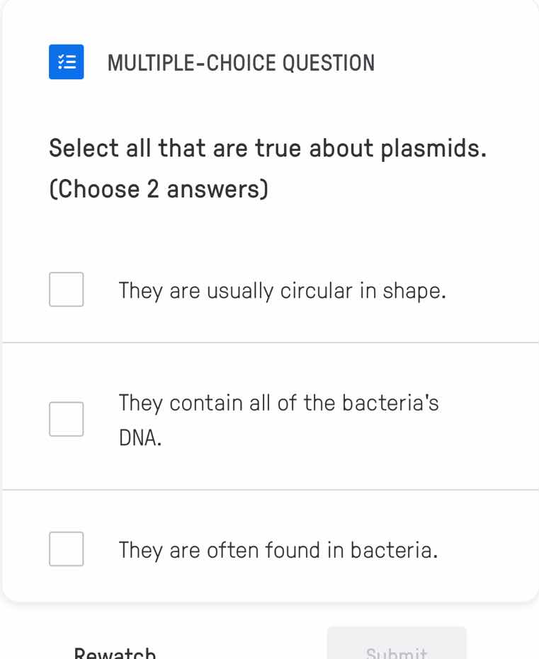Click the answer text about bacteria's DNA
This screenshot has width=539, height=659.
tap(279, 418)
